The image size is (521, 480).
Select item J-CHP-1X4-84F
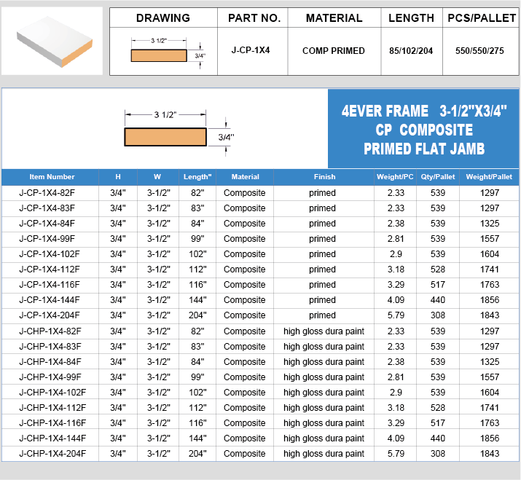(x=50, y=362)
